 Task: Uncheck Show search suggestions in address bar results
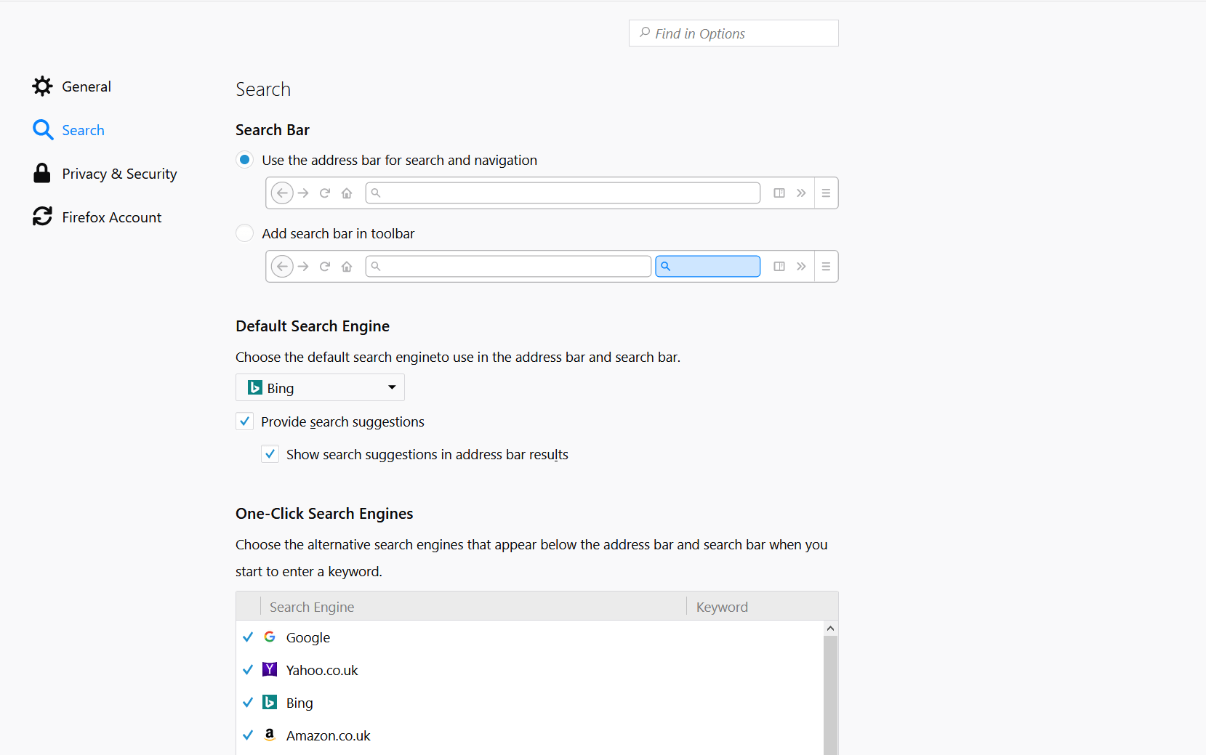pos(270,454)
